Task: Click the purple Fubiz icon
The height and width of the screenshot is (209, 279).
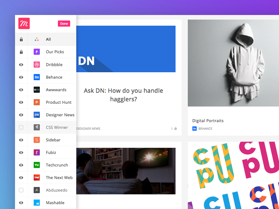Action: pyautogui.click(x=37, y=153)
